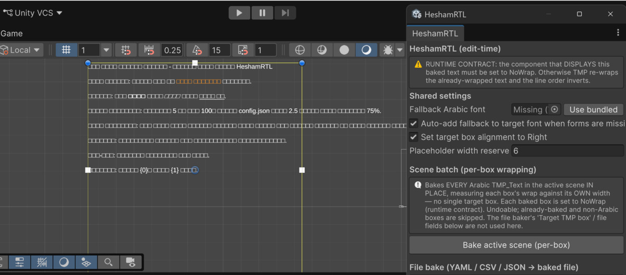Click the right-middle white resize handle
The image size is (626, 275).
302,170
